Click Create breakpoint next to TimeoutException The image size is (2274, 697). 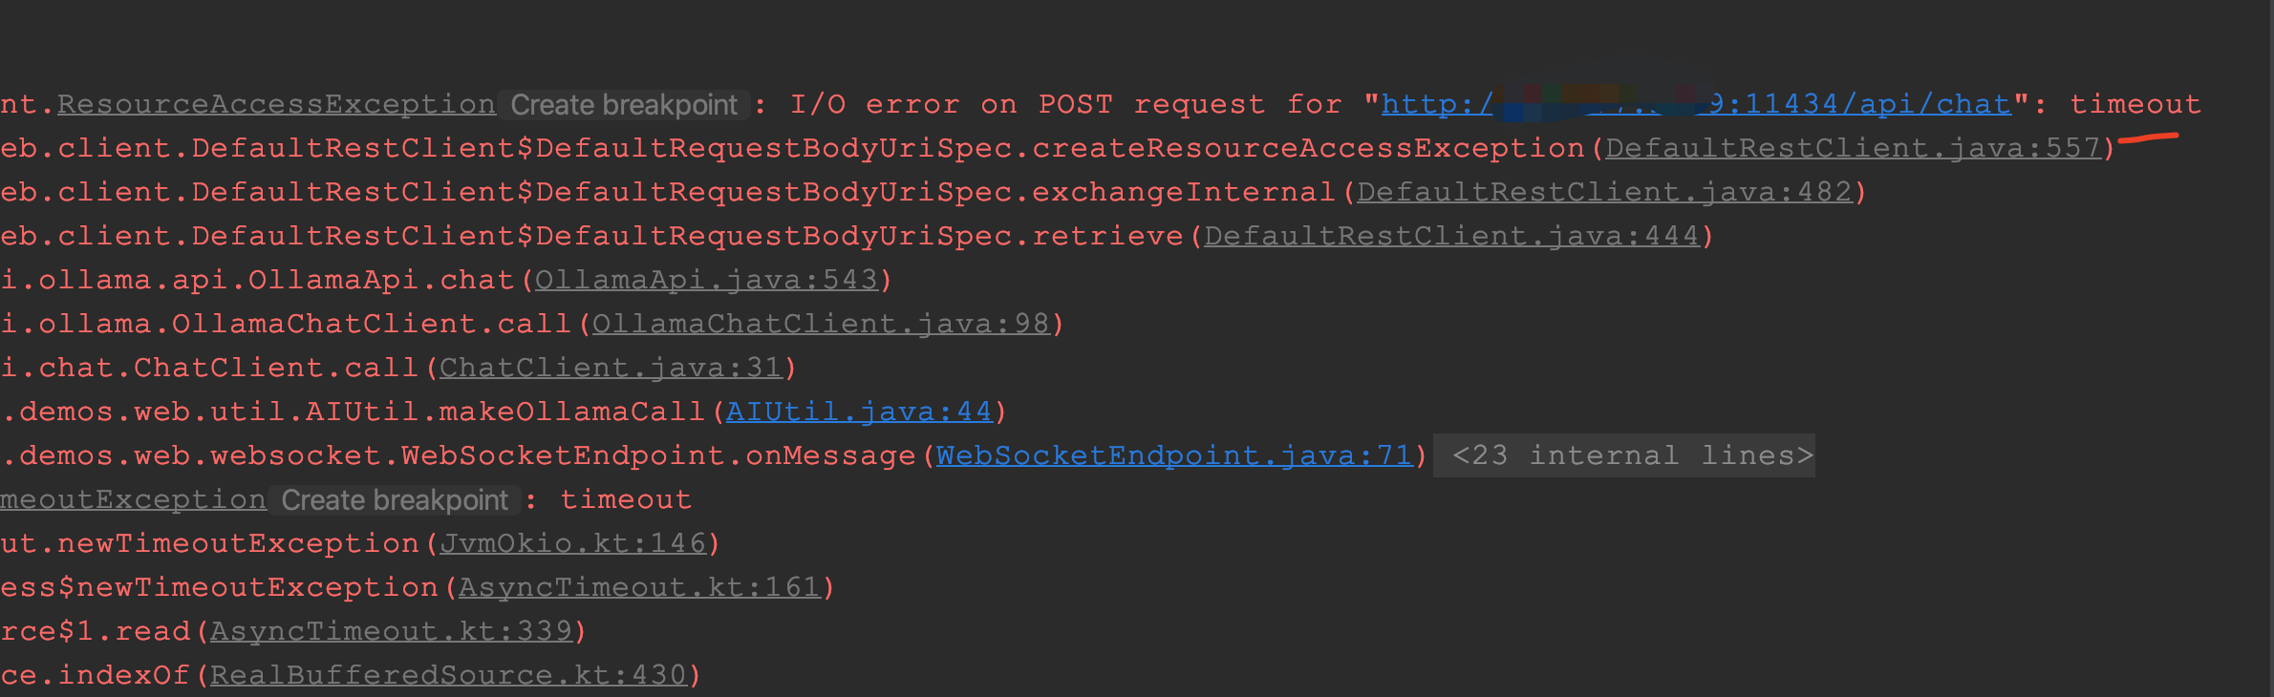395,499
